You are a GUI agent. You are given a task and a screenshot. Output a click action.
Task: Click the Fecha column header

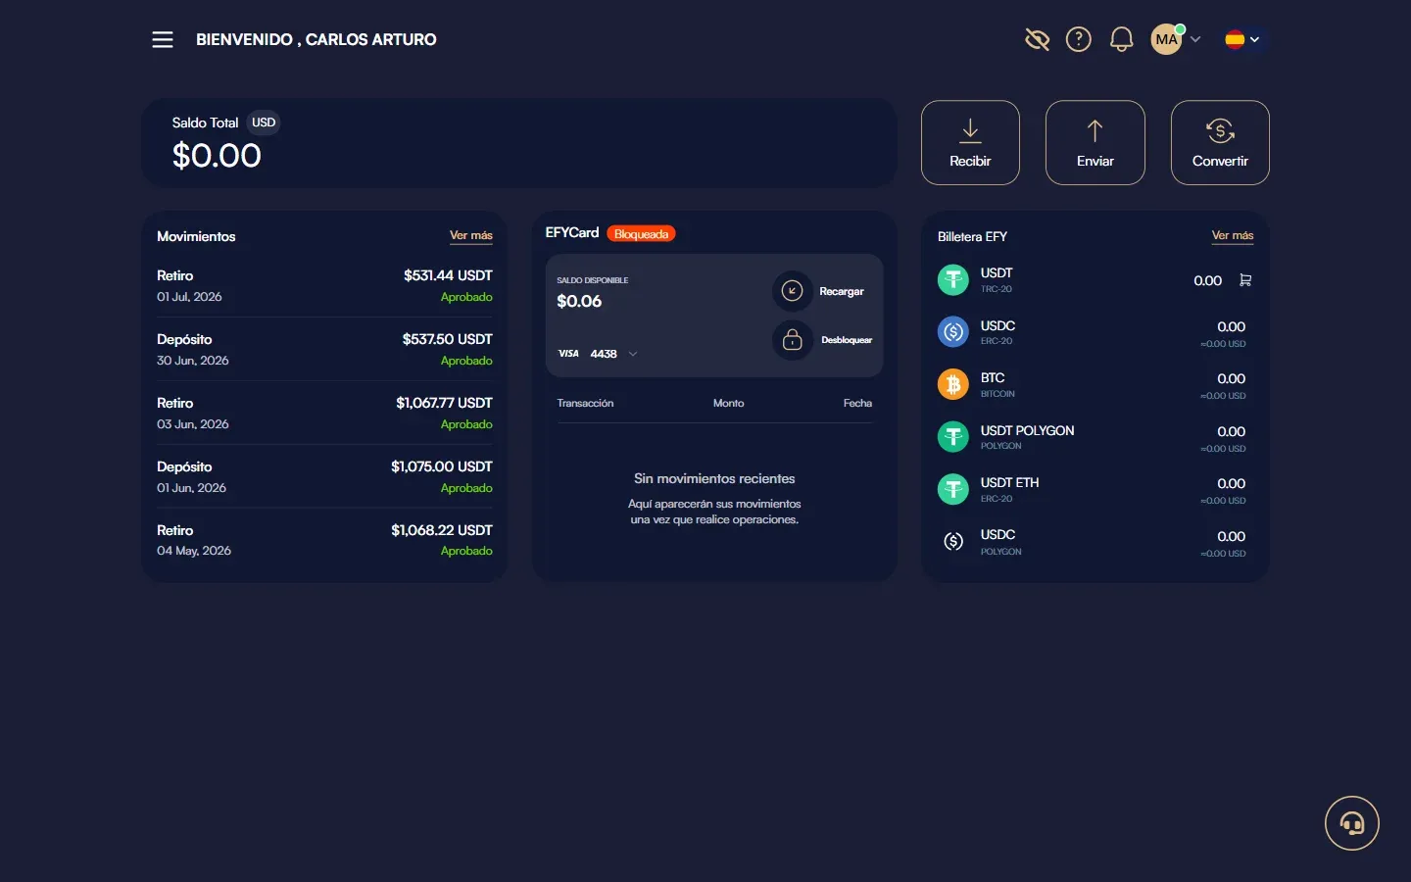point(857,403)
